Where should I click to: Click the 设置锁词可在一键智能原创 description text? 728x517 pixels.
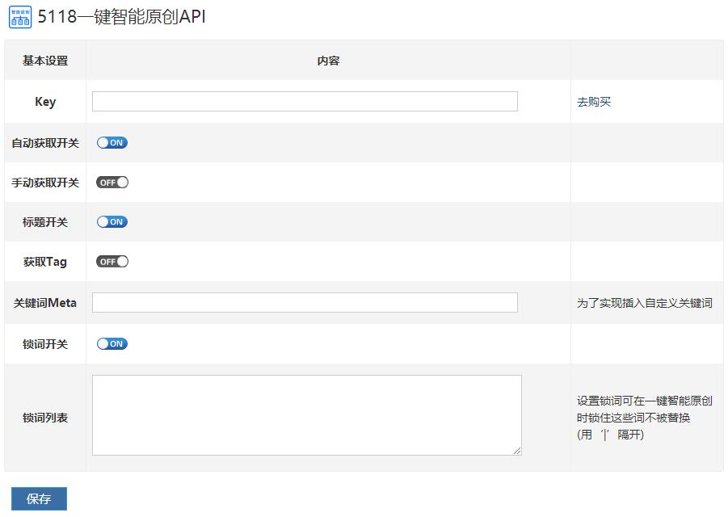coord(645,418)
